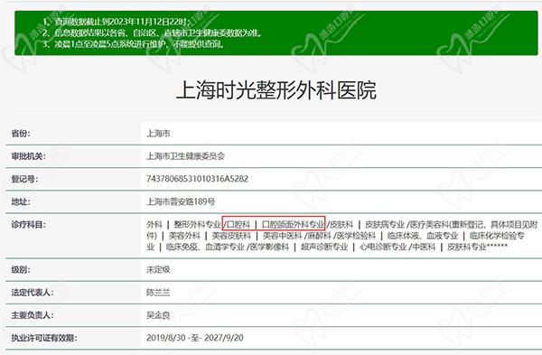542x355 pixels.
Task: Select the validity period 2019/8/30 -至- 2027/9/20
Action: point(195,338)
